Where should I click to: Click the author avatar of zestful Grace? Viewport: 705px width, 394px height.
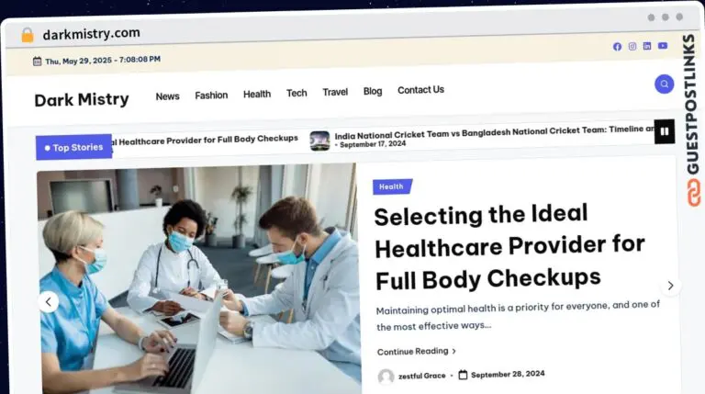click(x=386, y=377)
